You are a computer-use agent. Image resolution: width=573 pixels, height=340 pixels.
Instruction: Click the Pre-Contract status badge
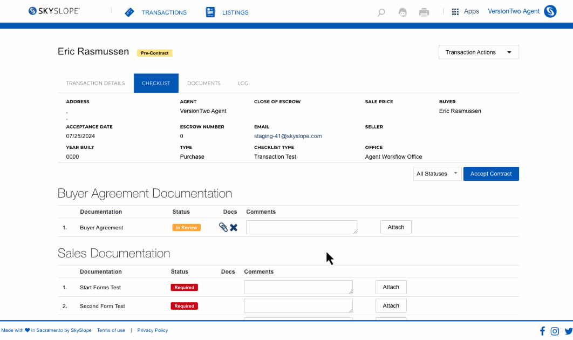(x=154, y=53)
